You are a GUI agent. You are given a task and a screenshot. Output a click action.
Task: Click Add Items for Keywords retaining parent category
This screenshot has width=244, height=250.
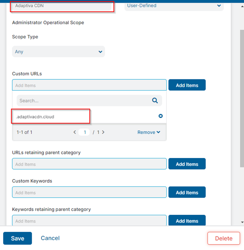187,220
